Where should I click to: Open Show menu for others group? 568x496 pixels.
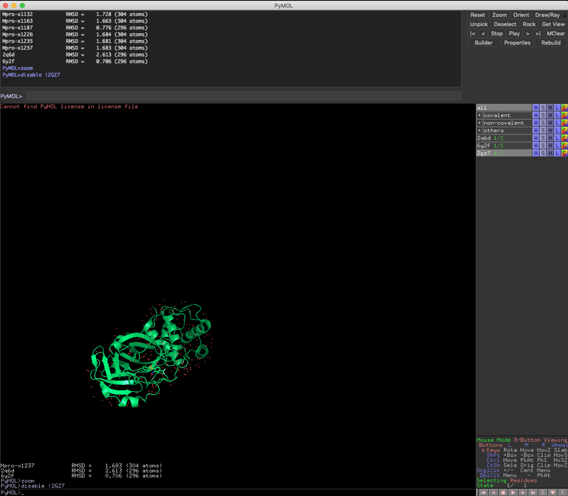[543, 131]
